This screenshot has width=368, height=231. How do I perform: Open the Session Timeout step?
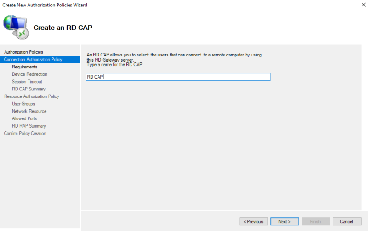tap(27, 82)
